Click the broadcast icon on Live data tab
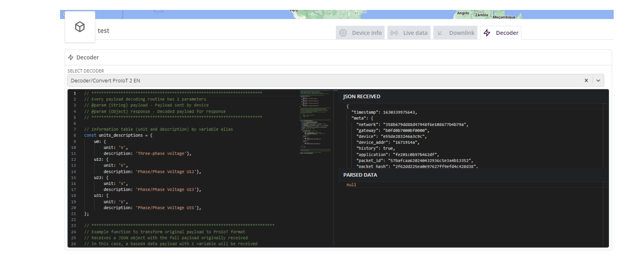Viewport: 642px width, 263px height. tap(394, 33)
